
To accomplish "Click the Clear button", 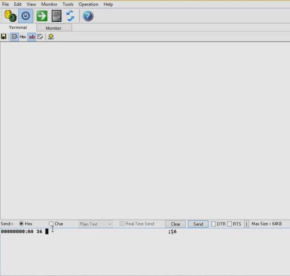I will tap(176, 224).
